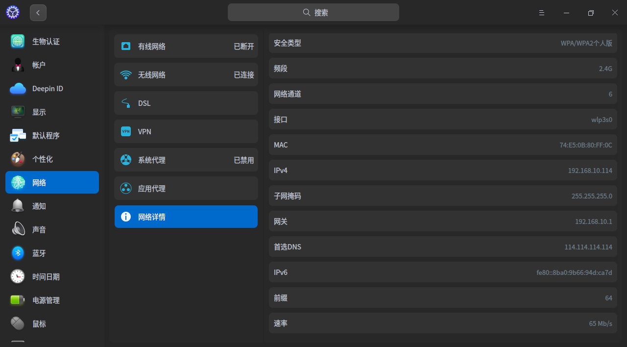
Task: Click IPv6 address fe80::8ba0:9b66:94d:ca7d
Action: [575, 273]
